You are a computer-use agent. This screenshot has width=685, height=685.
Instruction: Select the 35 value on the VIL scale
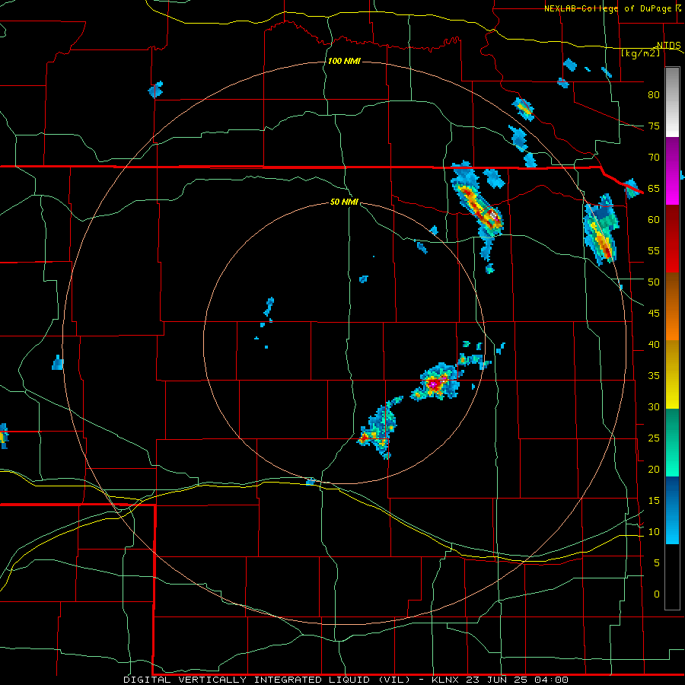pyautogui.click(x=654, y=376)
